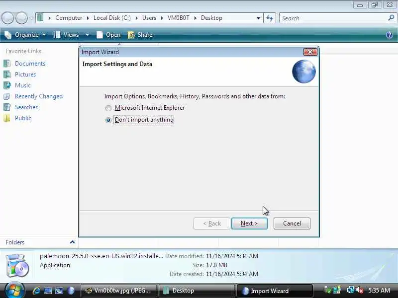The image size is (398, 298).
Task: Click the Organize toolbar icon
Action: pos(8,35)
